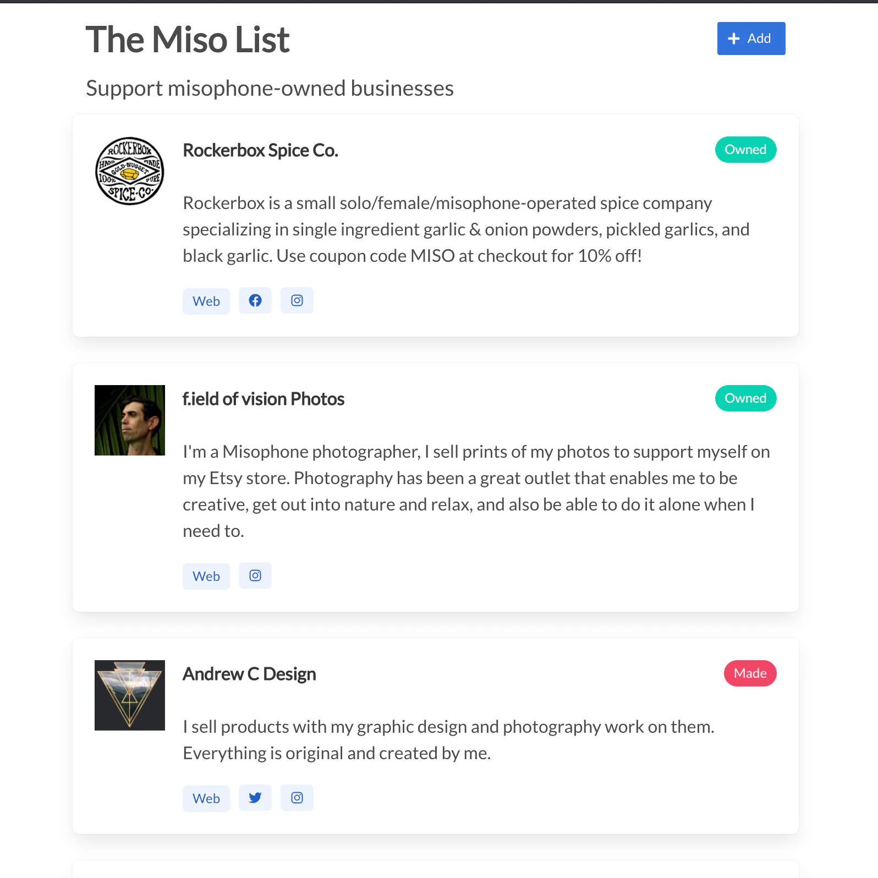Viewport: 878px width, 878px height.
Task: Click The Miso List page heading
Action: click(x=187, y=39)
